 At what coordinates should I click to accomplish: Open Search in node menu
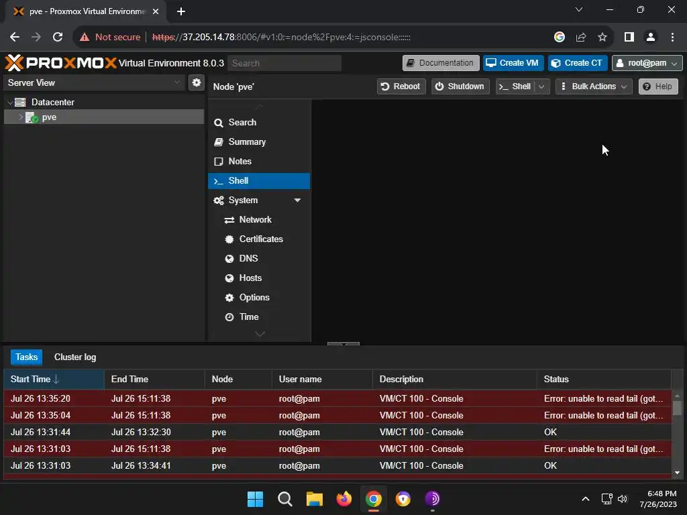[260, 122]
